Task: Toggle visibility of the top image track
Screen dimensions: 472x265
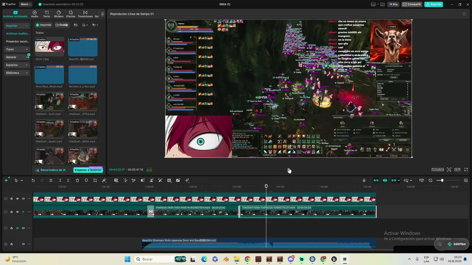Action: pyautogui.click(x=17, y=199)
